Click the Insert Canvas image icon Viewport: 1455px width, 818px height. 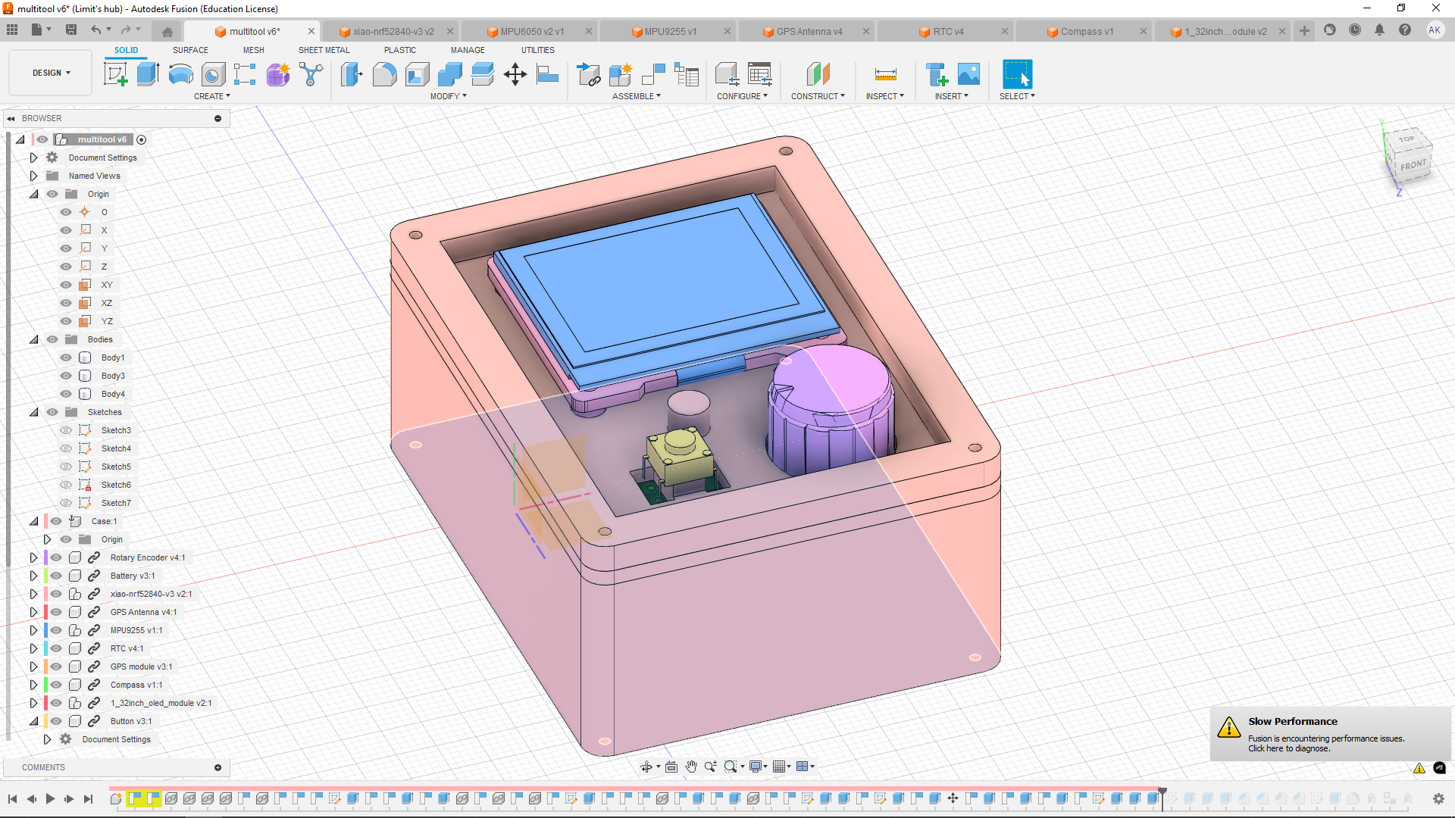tap(968, 74)
